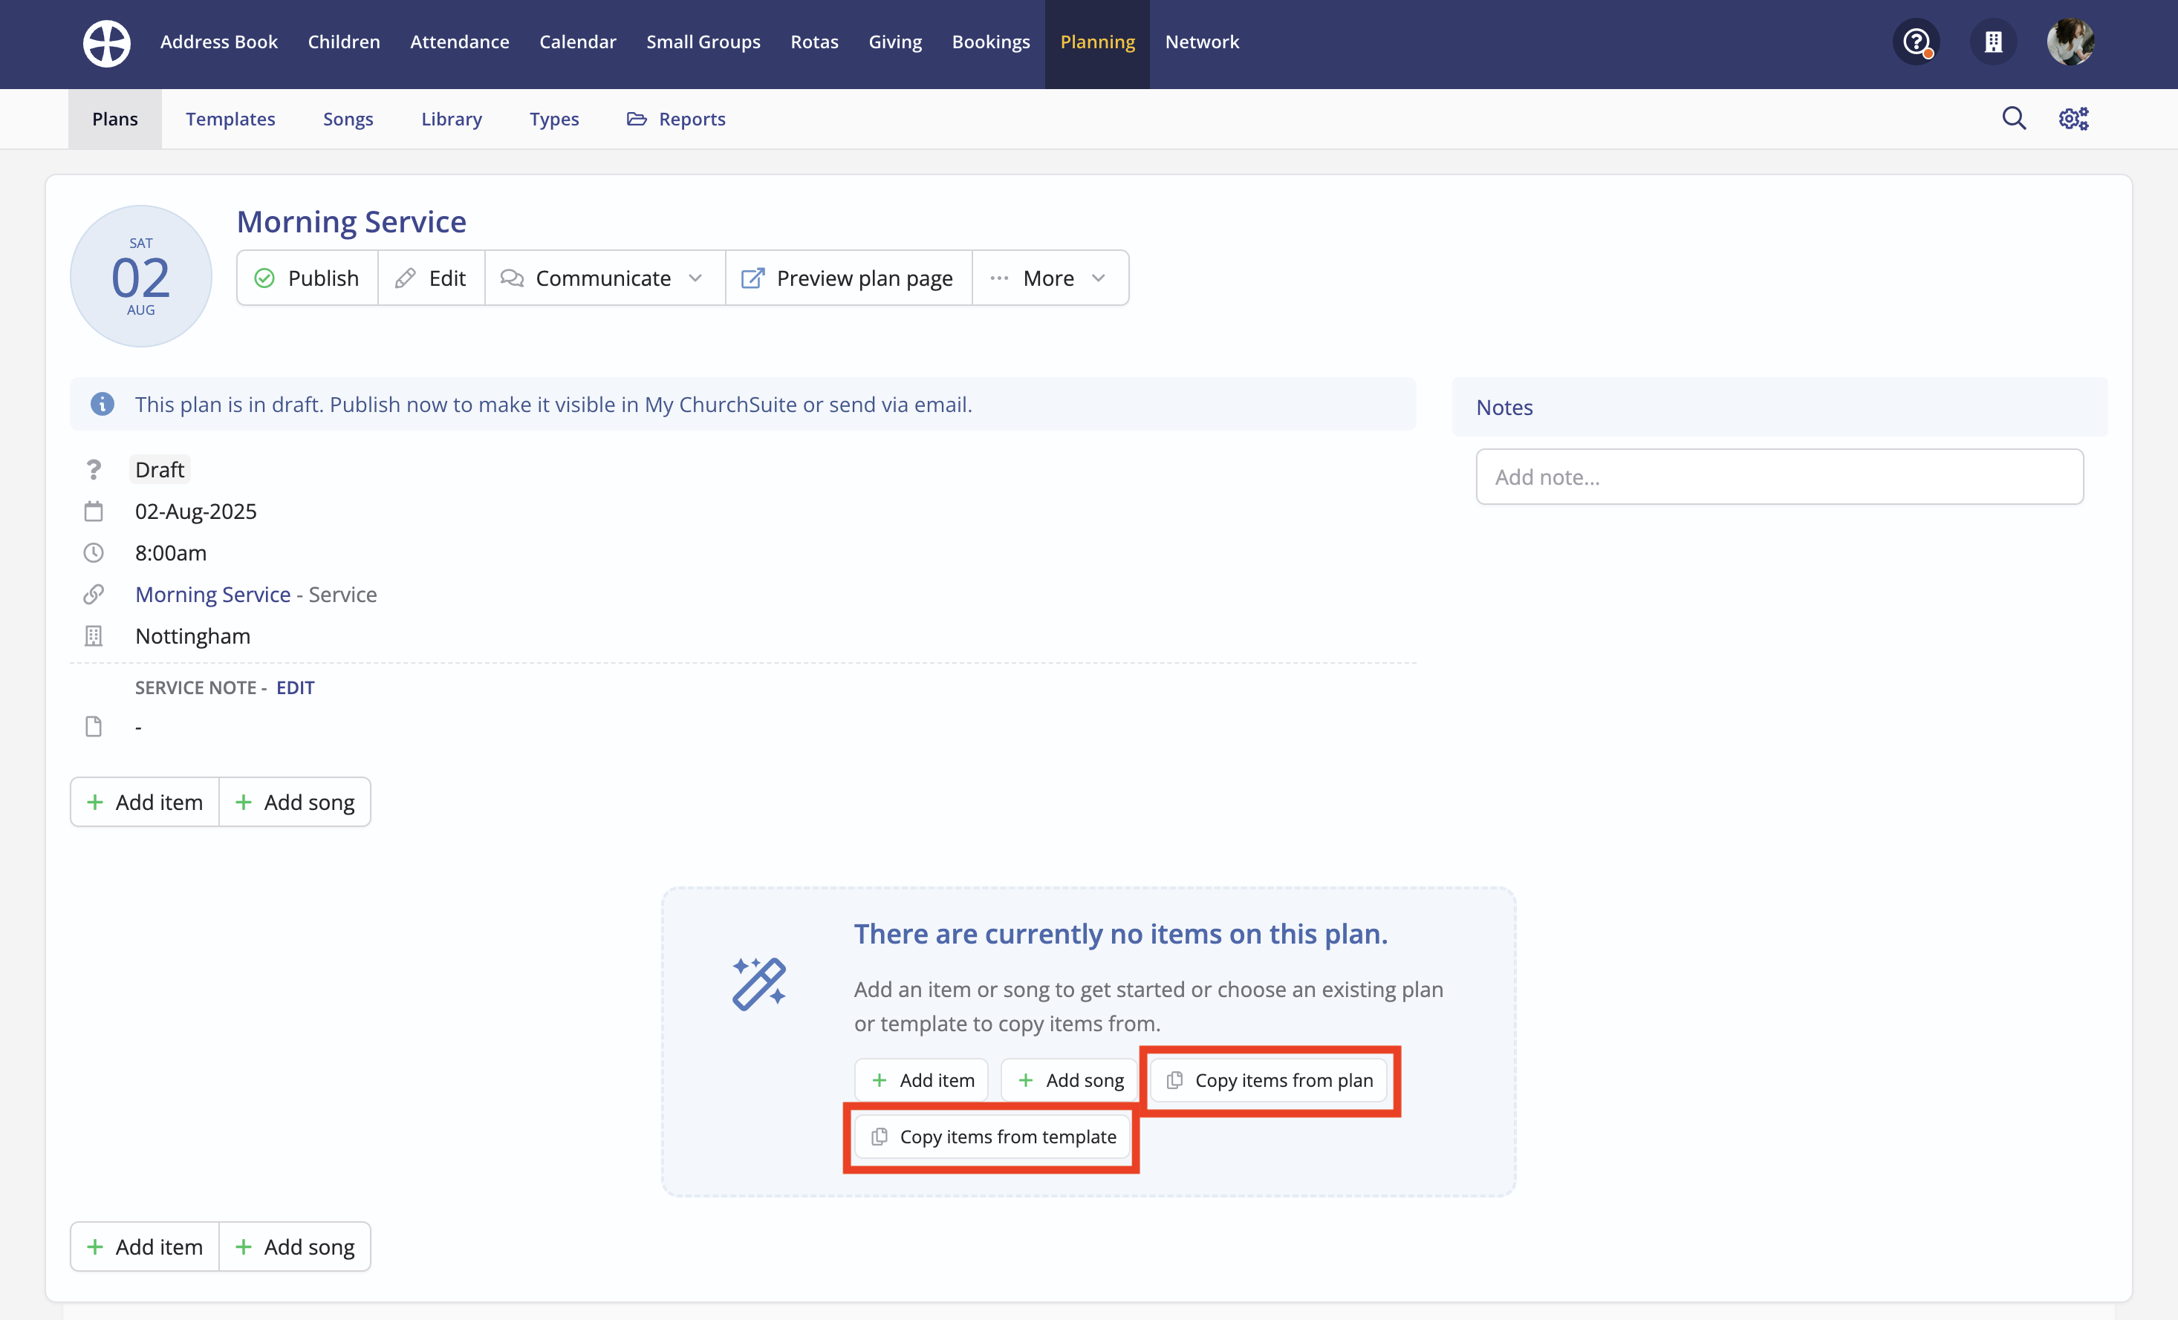Switch to the Types tab
Screen dimensions: 2178x1320
(554, 118)
